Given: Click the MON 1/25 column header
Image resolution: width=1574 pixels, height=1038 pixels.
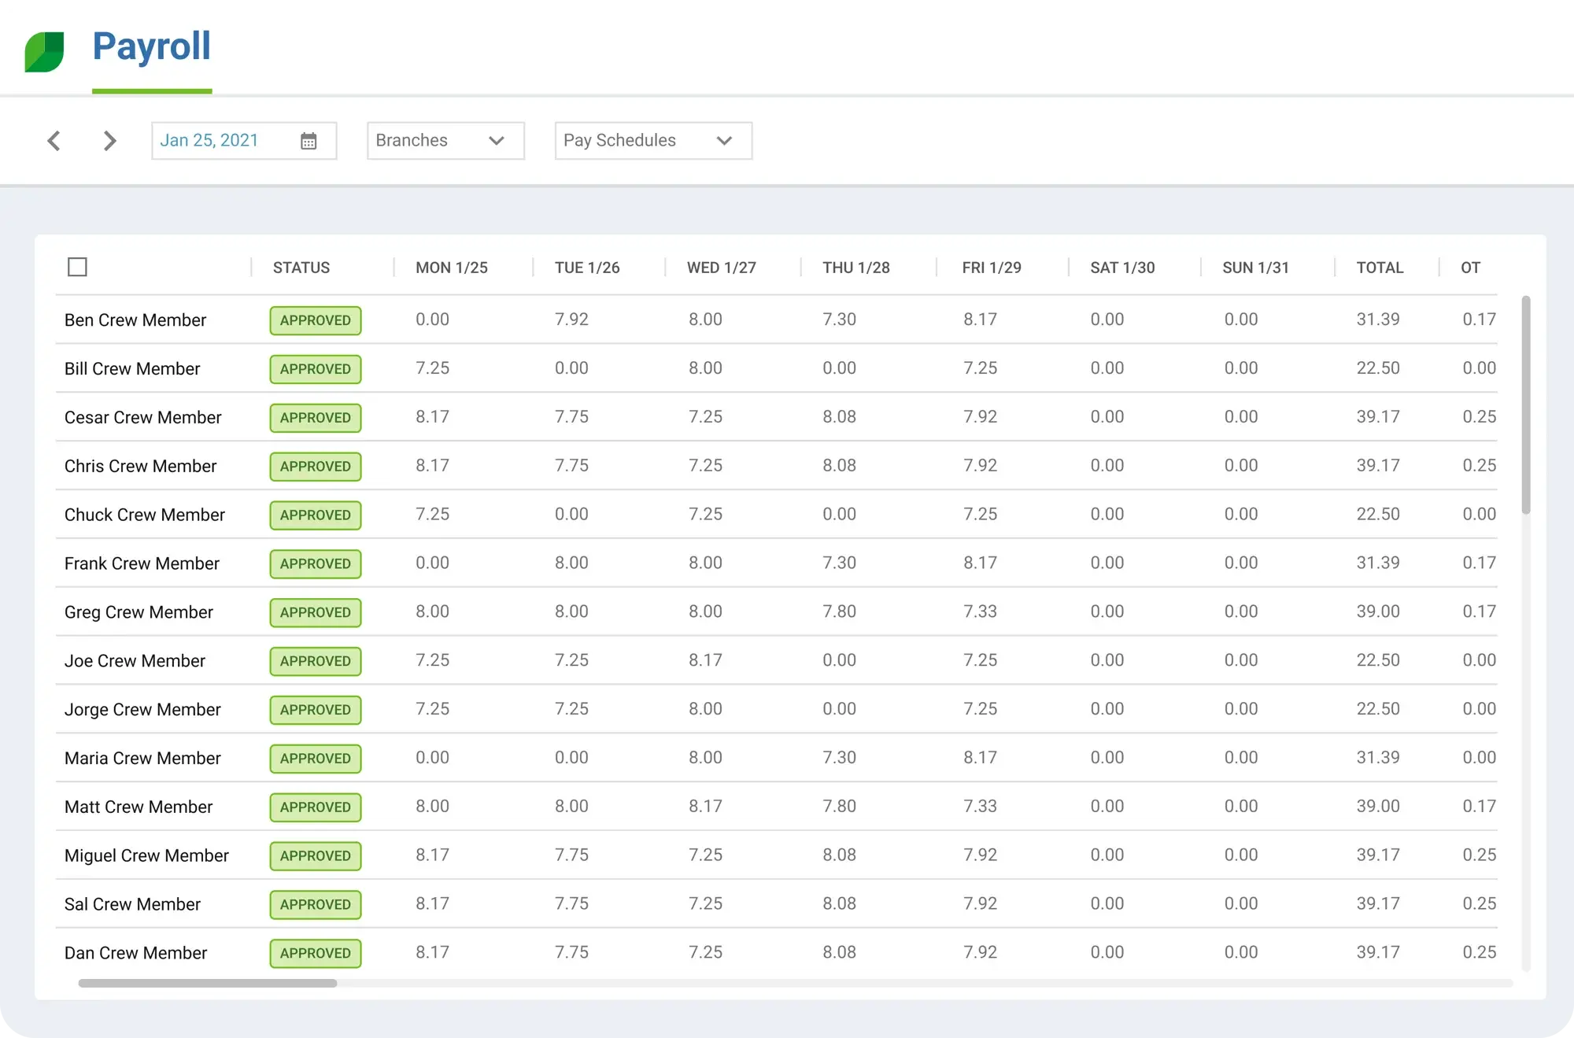Looking at the screenshot, I should [x=452, y=268].
